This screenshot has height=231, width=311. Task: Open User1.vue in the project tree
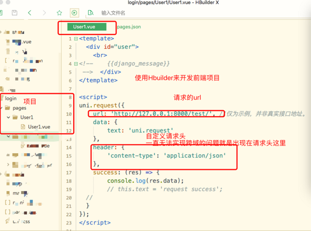pos(39,127)
